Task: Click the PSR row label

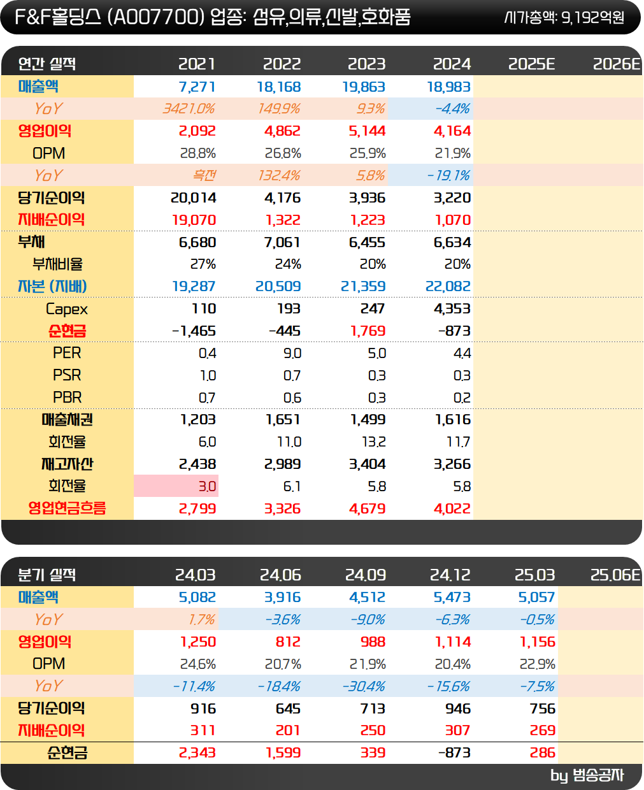Action: [x=67, y=375]
